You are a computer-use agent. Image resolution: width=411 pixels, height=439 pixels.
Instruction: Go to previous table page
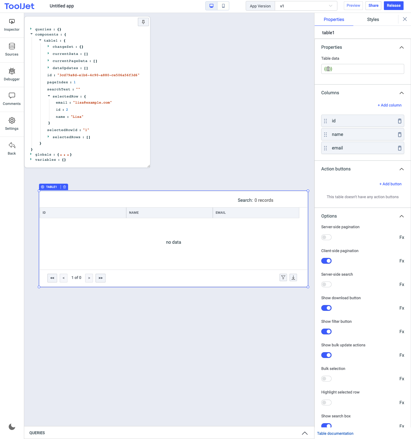[x=64, y=278]
